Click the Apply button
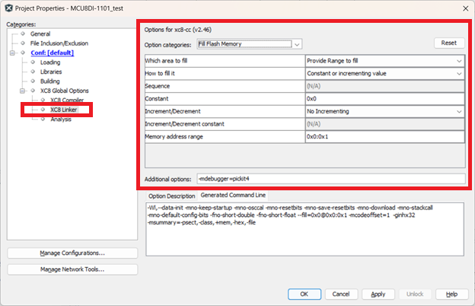Screen dimensions: 475x306 [x=378, y=294]
